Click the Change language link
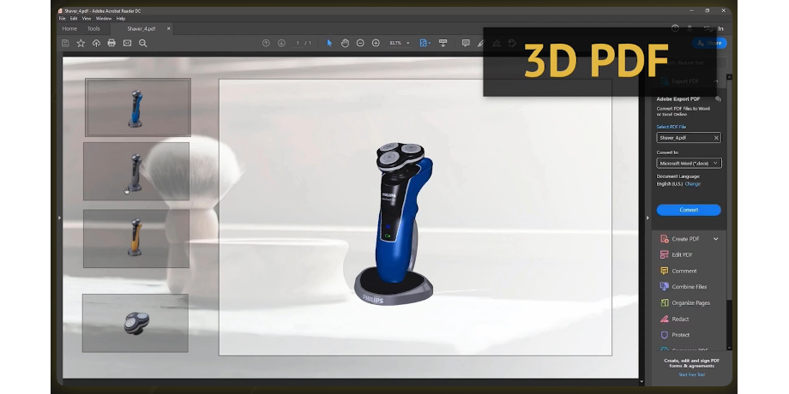 (x=693, y=184)
